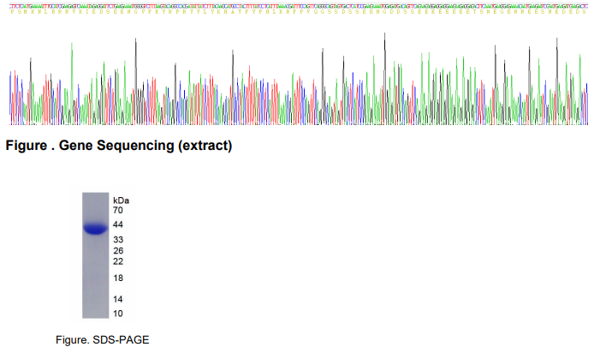This screenshot has height=353, width=594.
Task: Select the 26 kDa marker label
Action: click(x=118, y=251)
